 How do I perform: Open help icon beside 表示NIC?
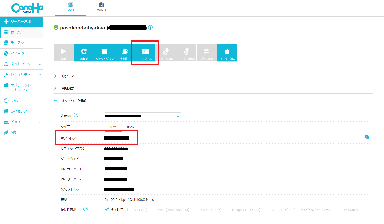point(76,115)
